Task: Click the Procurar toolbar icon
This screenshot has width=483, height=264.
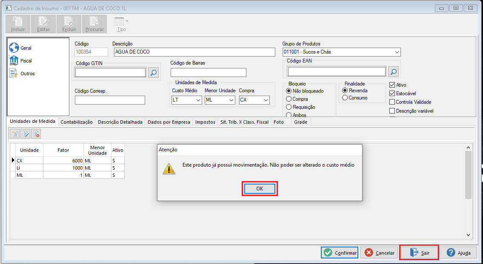Action: pos(94,24)
